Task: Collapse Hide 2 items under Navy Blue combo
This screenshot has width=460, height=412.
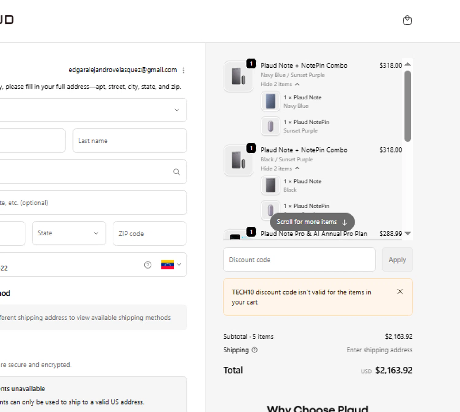Action: (x=280, y=84)
